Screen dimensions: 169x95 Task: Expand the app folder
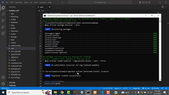[12, 14]
